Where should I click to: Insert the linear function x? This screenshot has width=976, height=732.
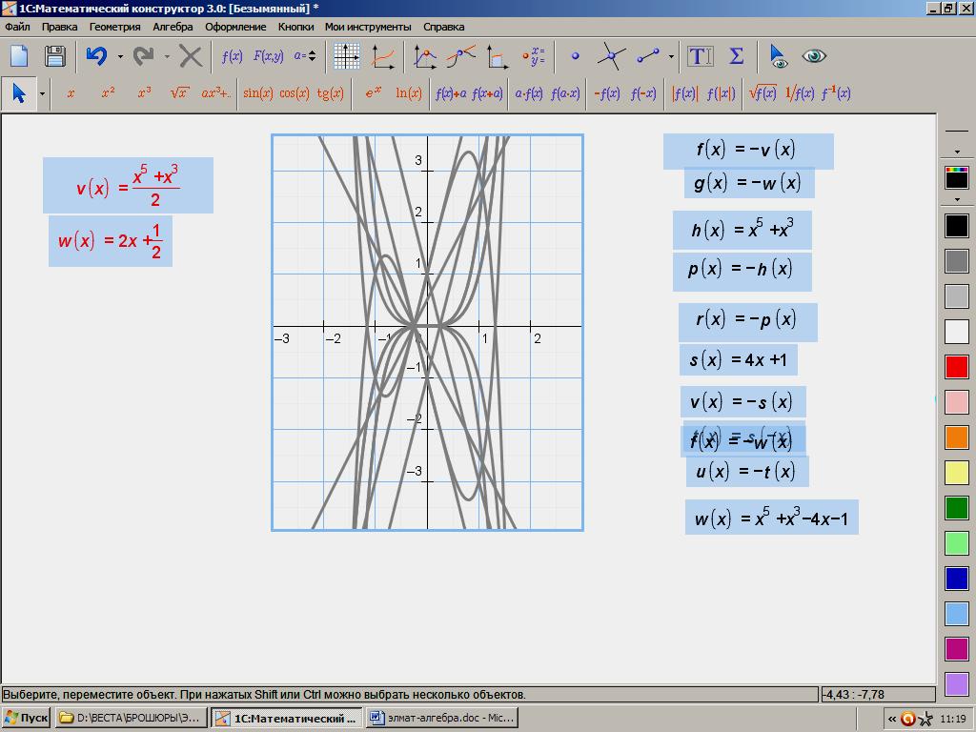pos(71,93)
